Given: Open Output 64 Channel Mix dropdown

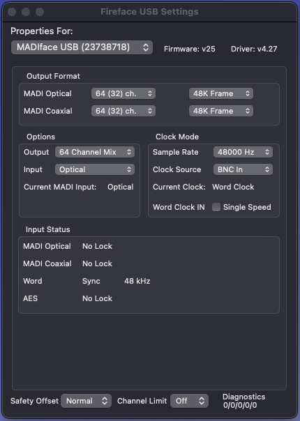Looking at the screenshot, I should tap(95, 152).
